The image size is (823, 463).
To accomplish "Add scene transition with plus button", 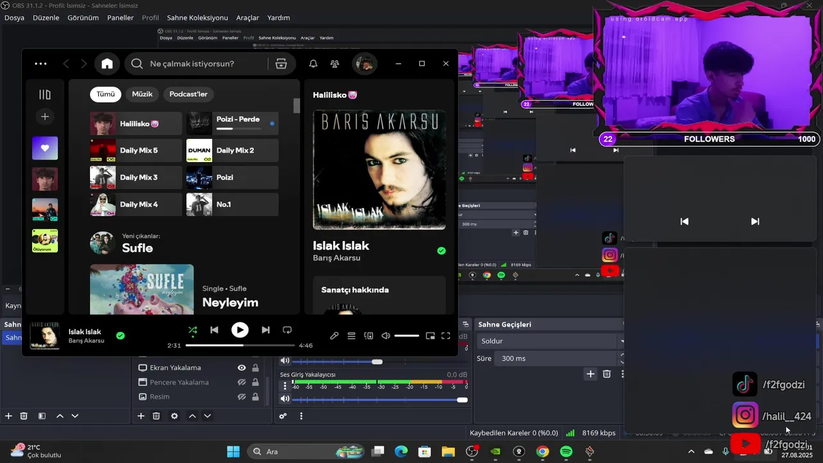I will point(590,374).
